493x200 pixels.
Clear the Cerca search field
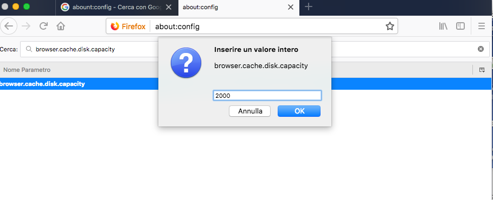point(481,49)
